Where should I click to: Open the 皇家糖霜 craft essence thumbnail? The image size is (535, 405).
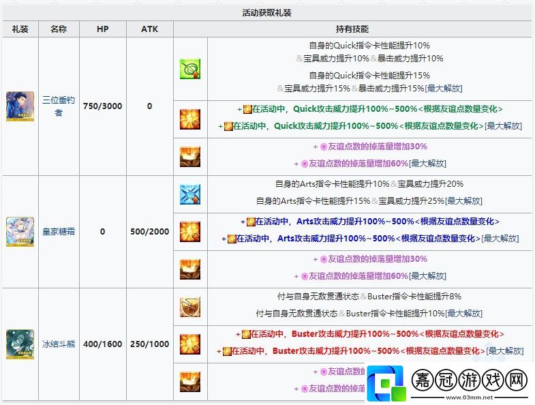pyautogui.click(x=20, y=232)
